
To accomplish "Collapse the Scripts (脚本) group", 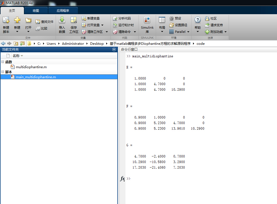I will click(x=3, y=72).
